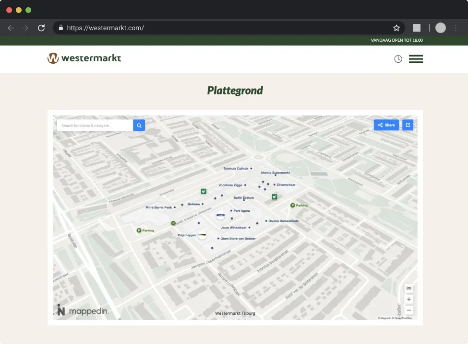Image resolution: width=468 pixels, height=344 pixels.
Task: Open the map in a new window icon
Action: pyautogui.click(x=408, y=125)
